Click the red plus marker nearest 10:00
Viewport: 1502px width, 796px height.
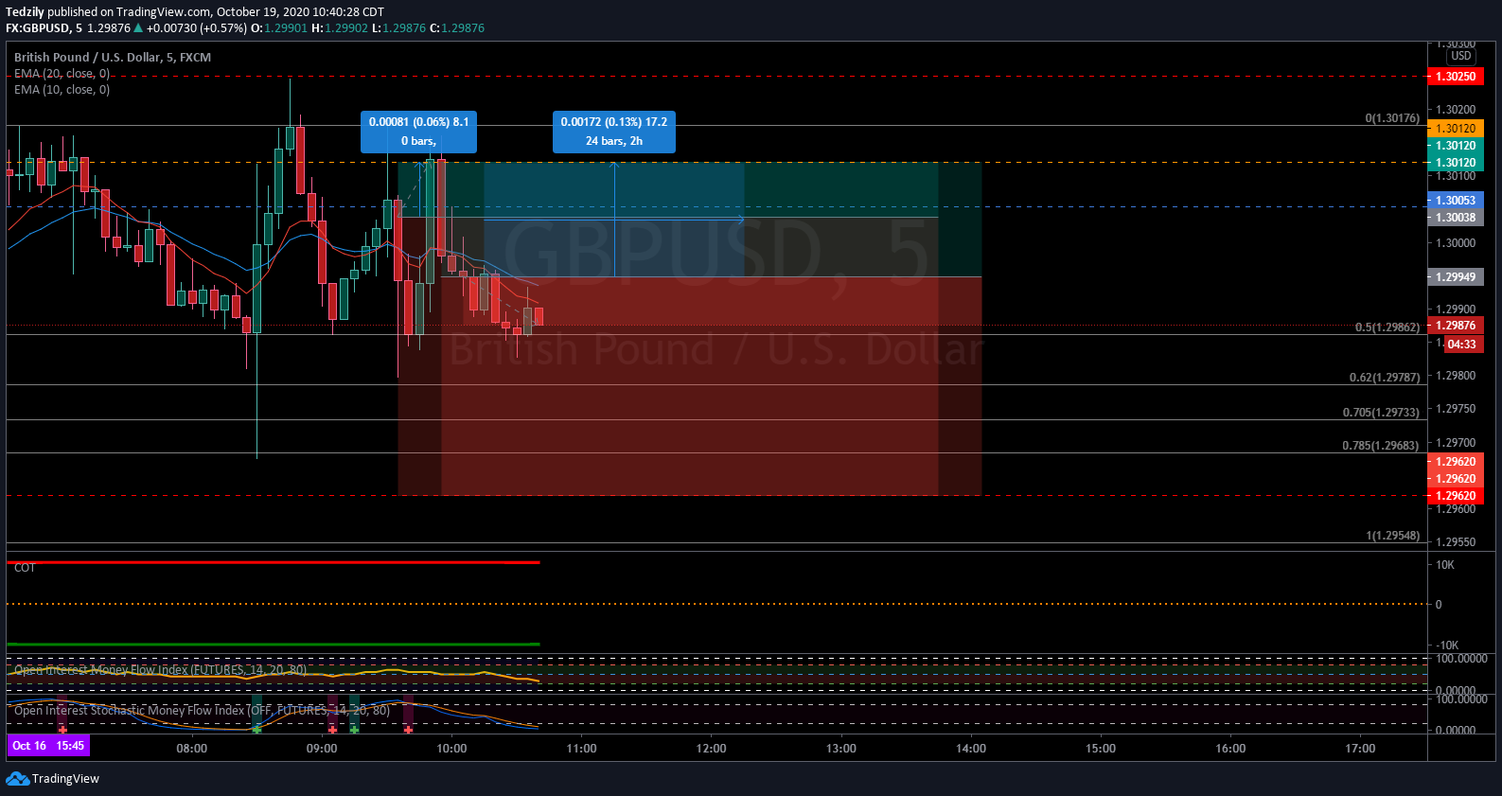[408, 730]
